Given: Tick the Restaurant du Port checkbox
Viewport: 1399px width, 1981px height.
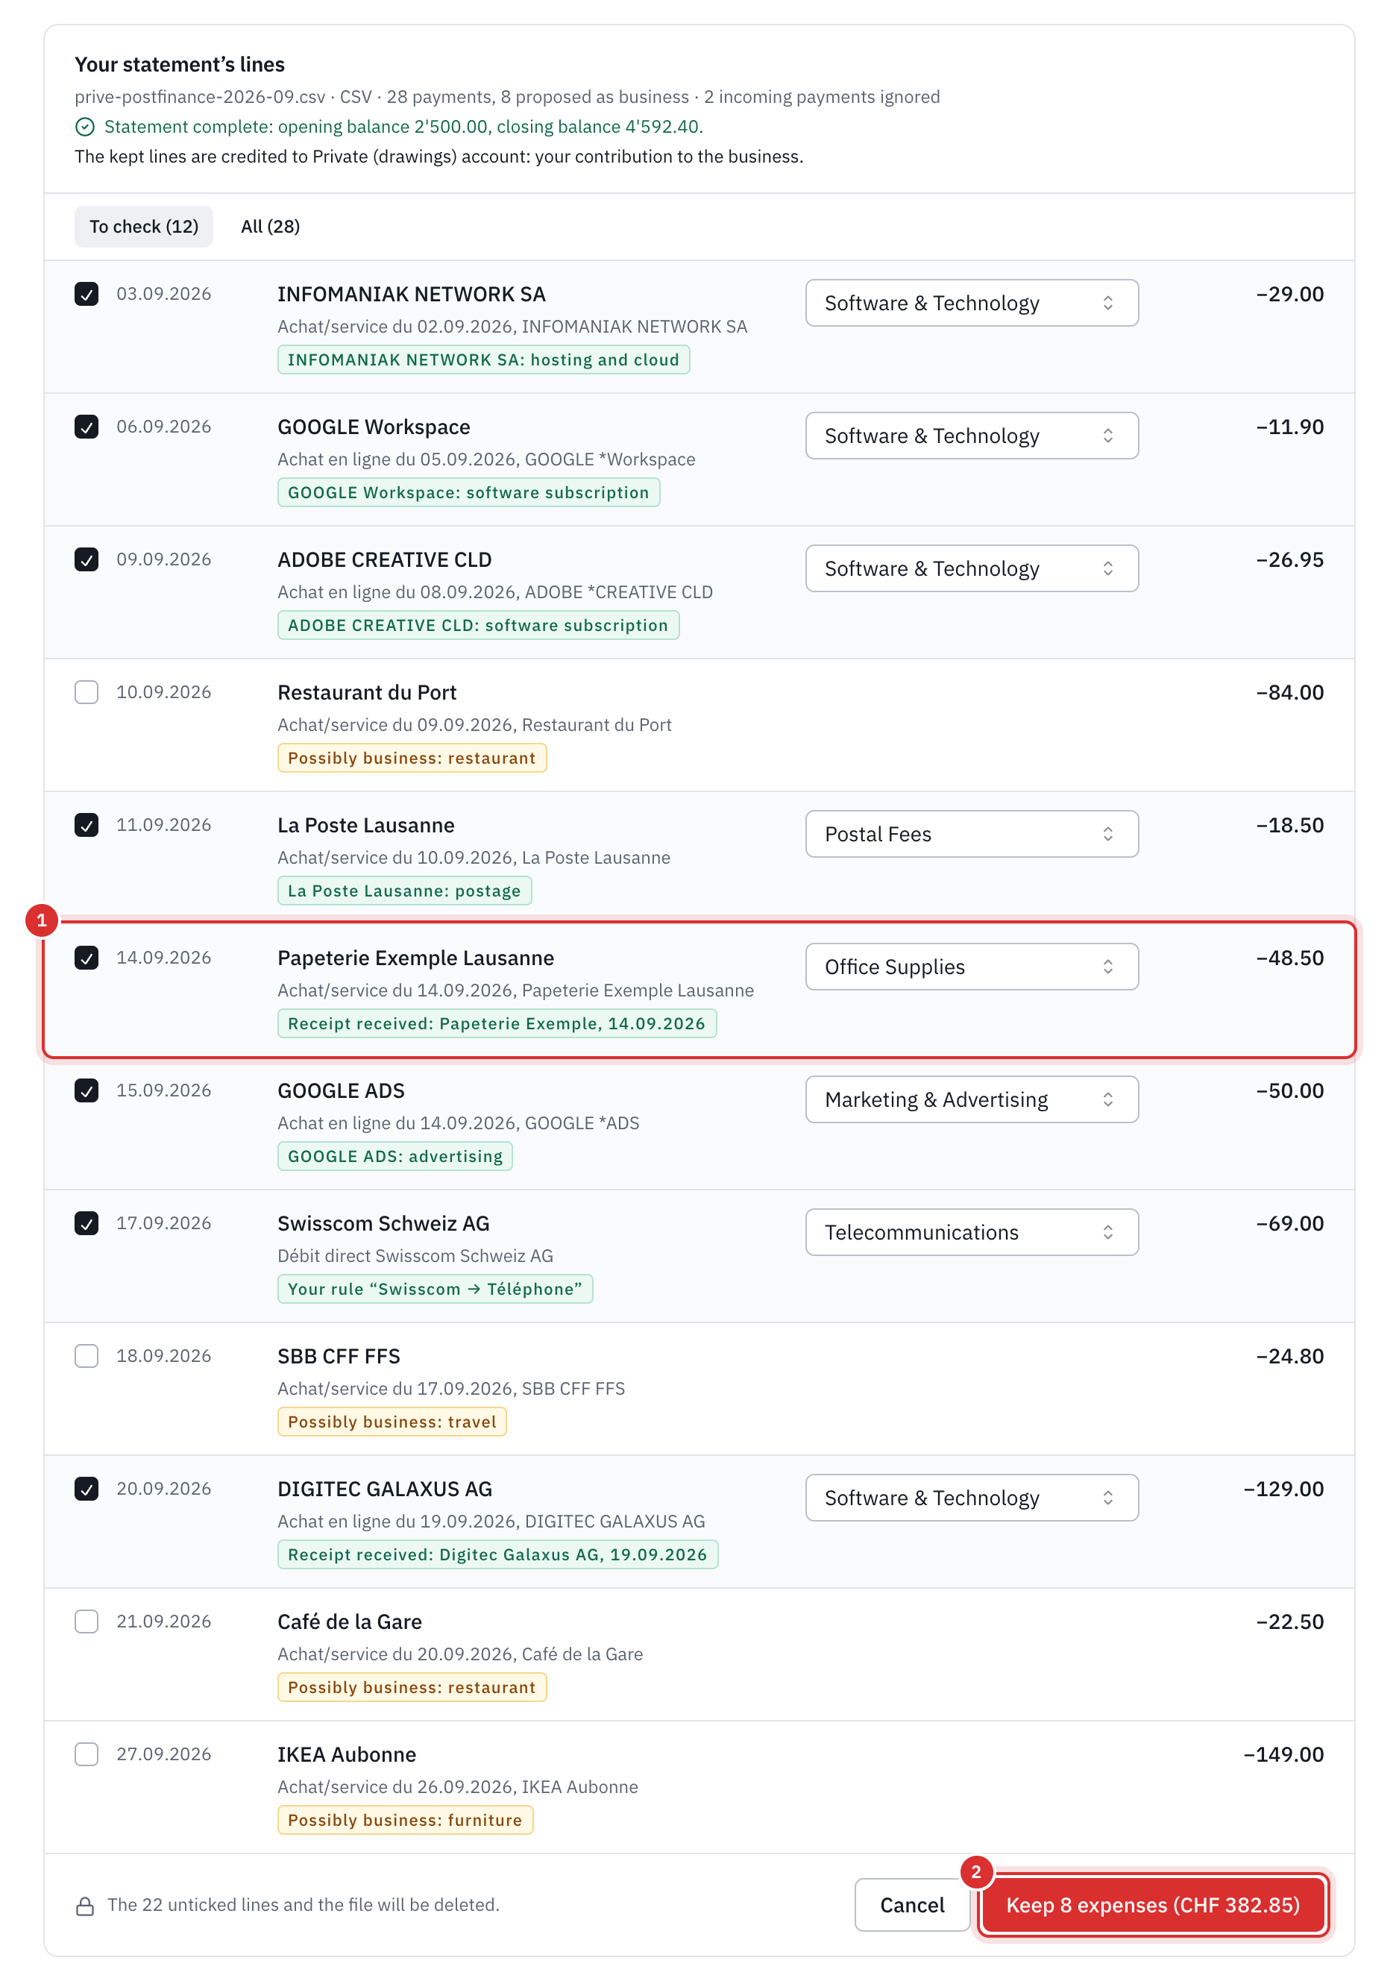Looking at the screenshot, I should [87, 692].
